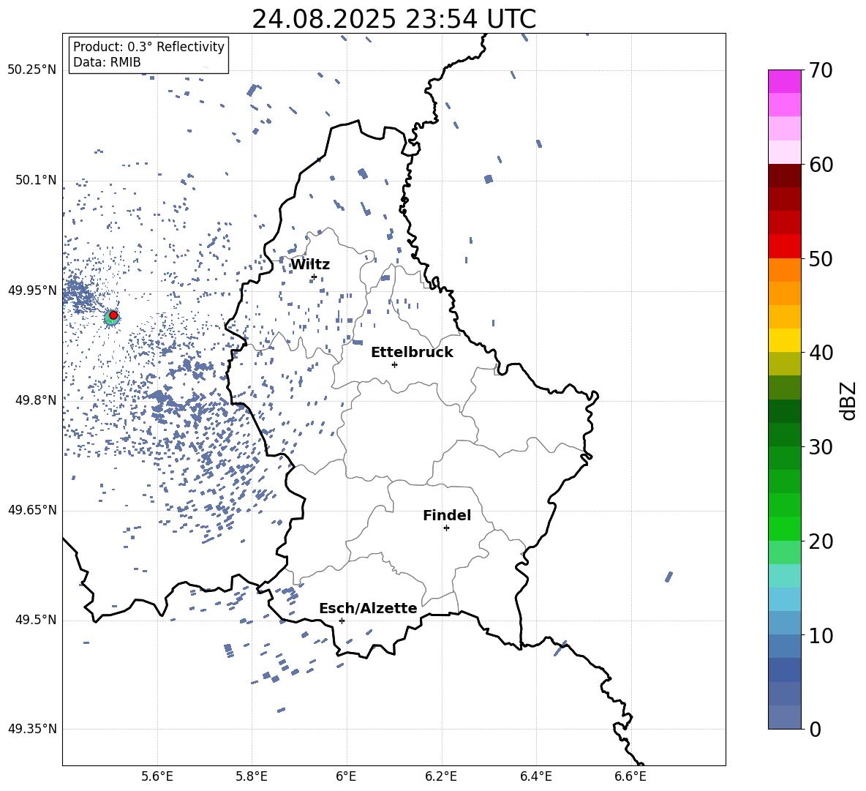This screenshot has height=791, width=866.
Task: Click the 0 dBZ colorbar tick label
Action: pos(816,729)
